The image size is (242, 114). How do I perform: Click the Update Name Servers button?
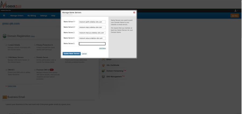pos(72,54)
